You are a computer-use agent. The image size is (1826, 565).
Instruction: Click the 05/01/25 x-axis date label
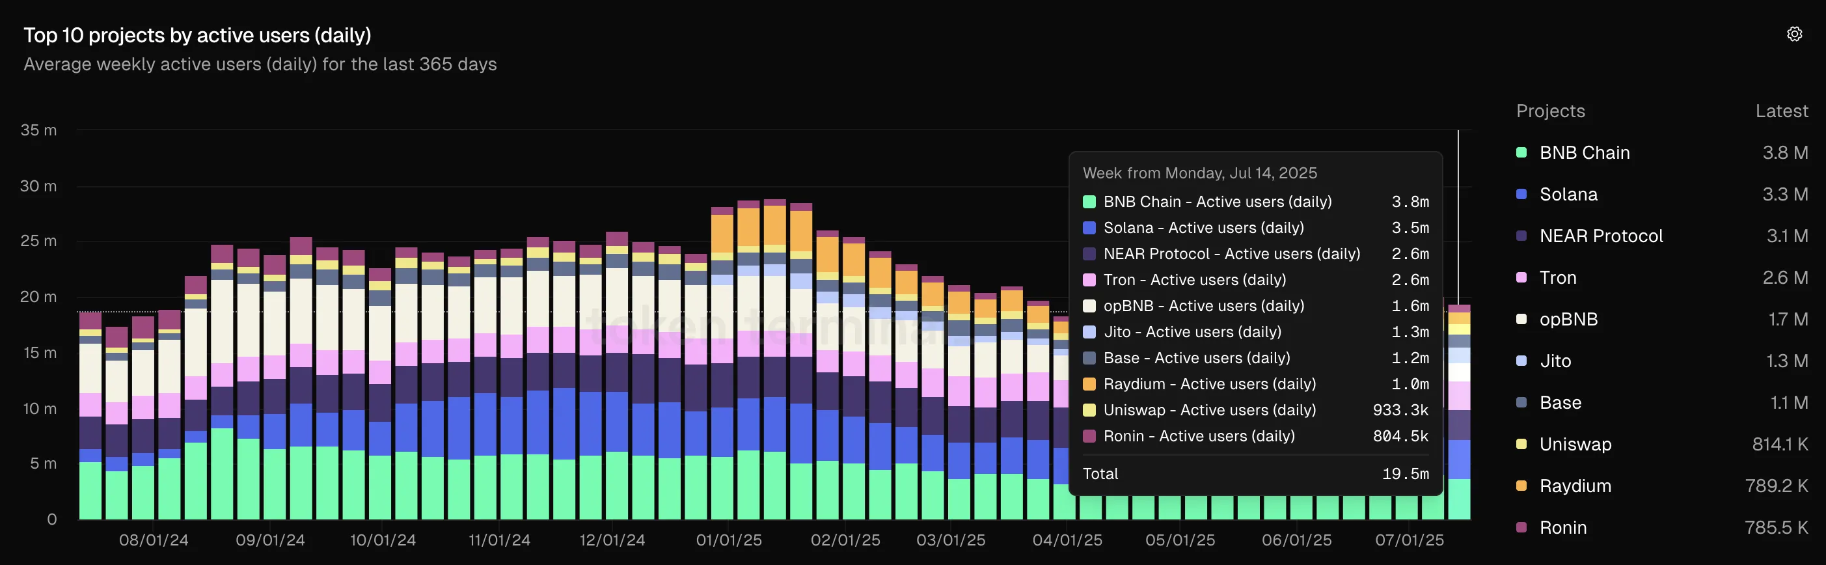[x=1180, y=540]
